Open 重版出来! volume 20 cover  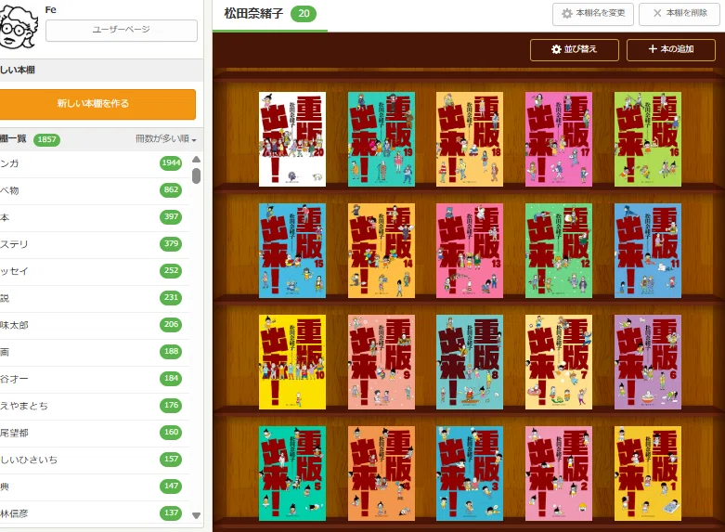pos(292,139)
